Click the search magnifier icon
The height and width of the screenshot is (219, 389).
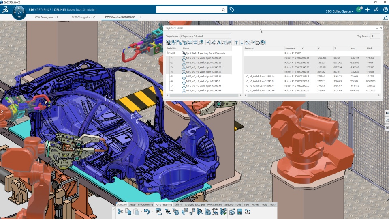coord(224,10)
